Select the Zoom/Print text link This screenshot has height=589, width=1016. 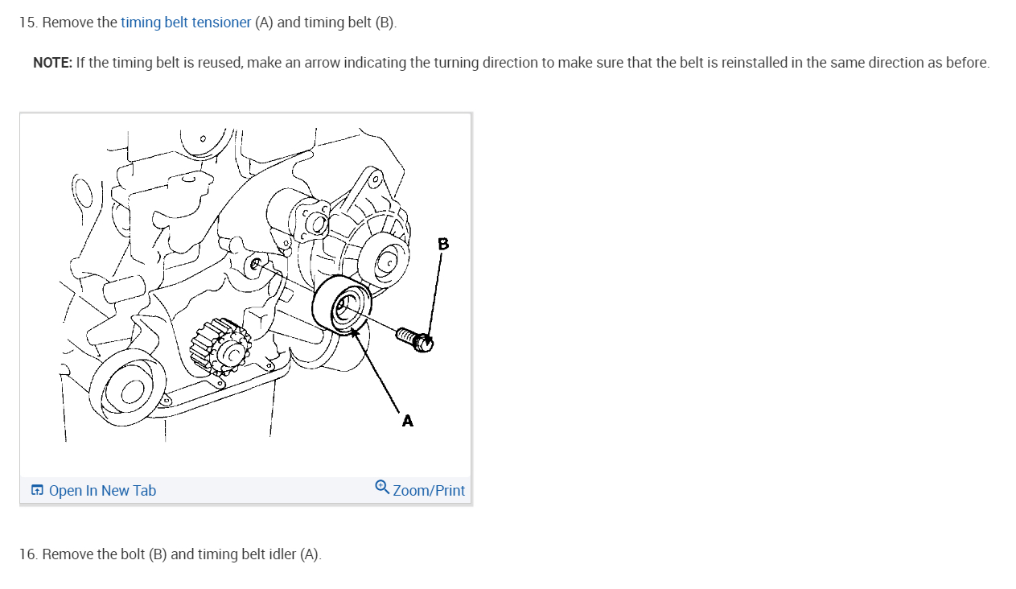(429, 490)
